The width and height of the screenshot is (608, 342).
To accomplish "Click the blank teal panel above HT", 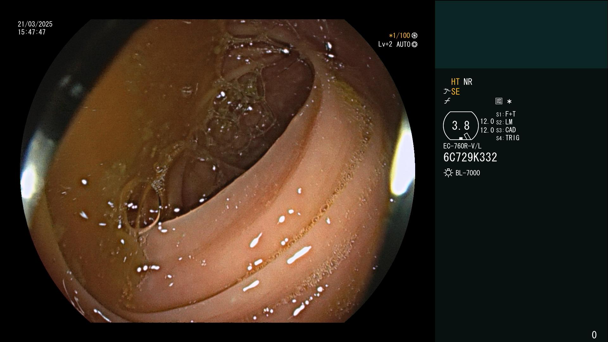I will click(521, 34).
